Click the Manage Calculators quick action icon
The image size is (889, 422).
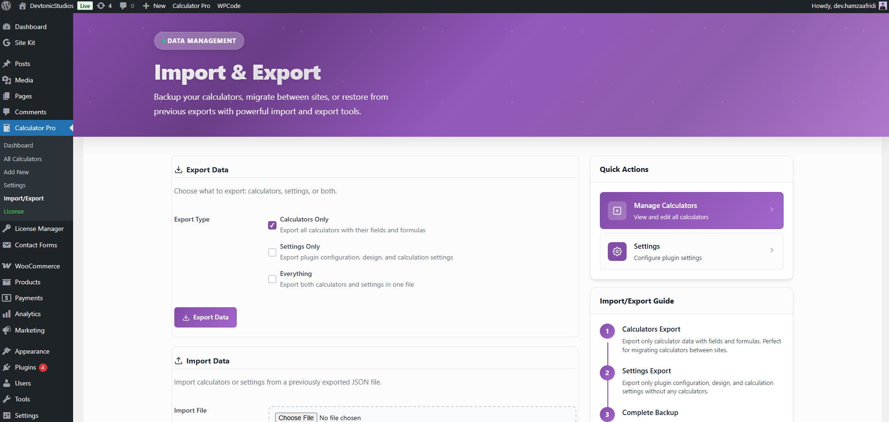(617, 210)
